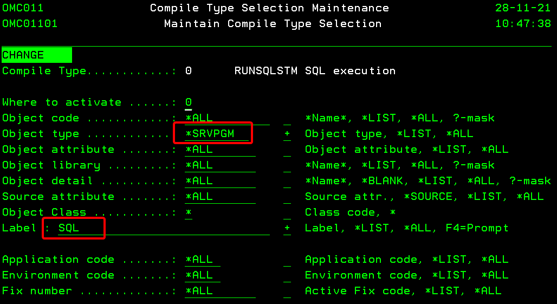Select list marker field beside Fix number
Viewport: 557px width, 304px height.
pos(287,291)
